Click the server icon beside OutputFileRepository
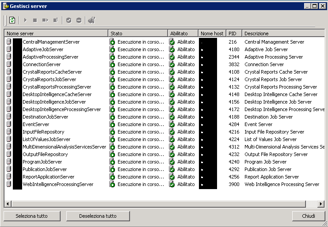Image resolution: width=328 pixels, height=227 pixels. tap(9, 154)
